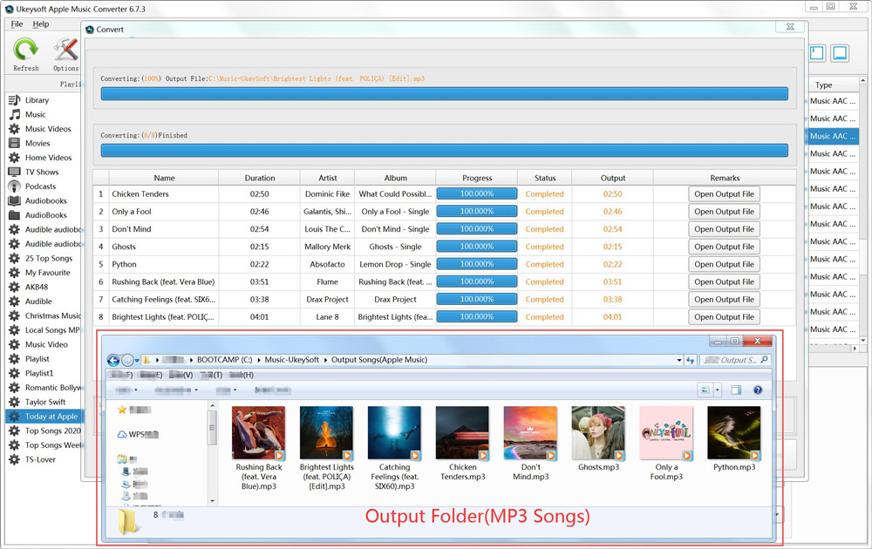Image resolution: width=872 pixels, height=549 pixels.
Task: Open view options dropdown arrow in Explorer toolbar
Action: [718, 390]
